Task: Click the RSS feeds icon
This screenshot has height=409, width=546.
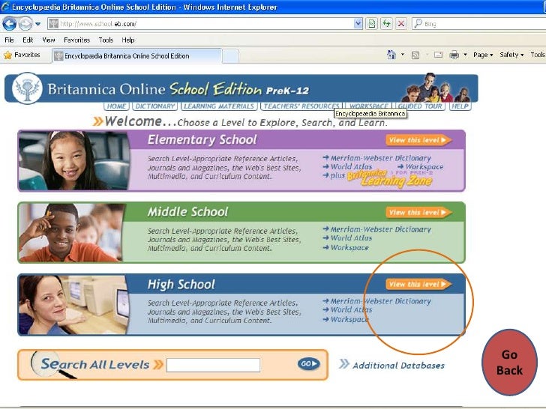Action: coord(415,55)
